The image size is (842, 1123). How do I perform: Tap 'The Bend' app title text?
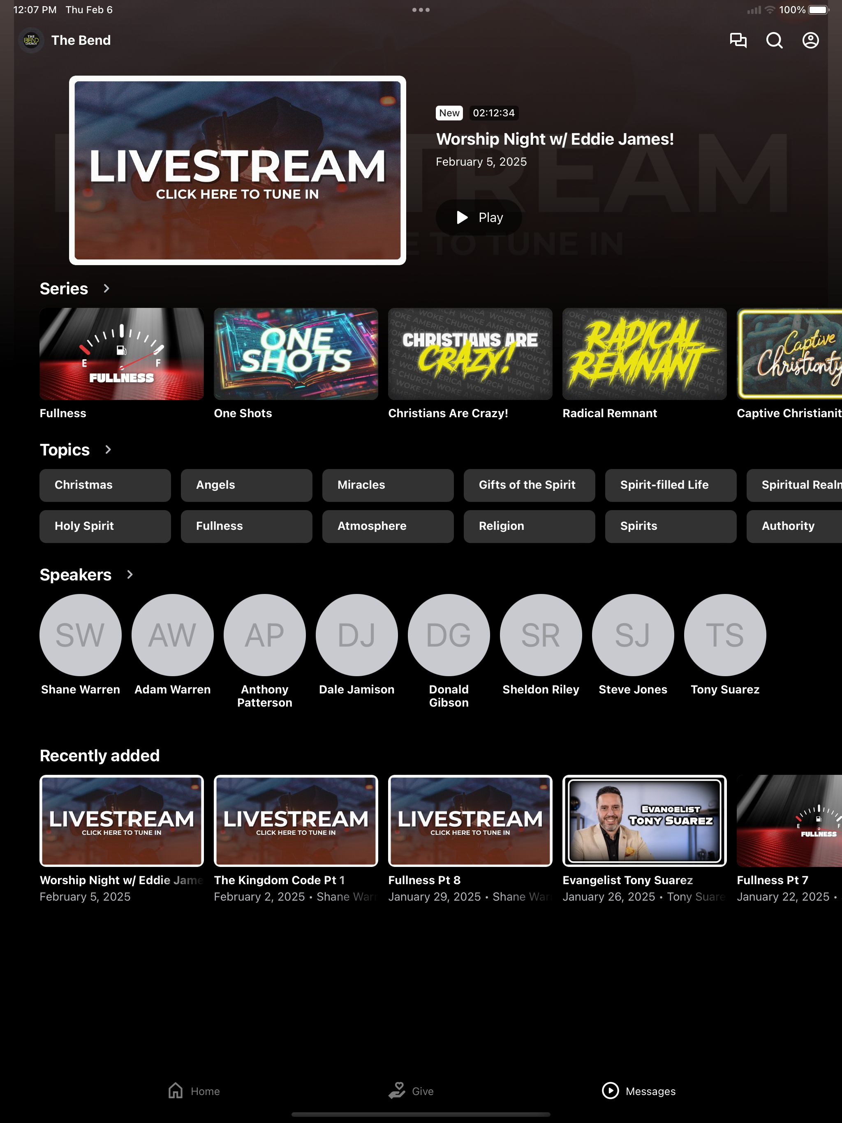tap(81, 40)
